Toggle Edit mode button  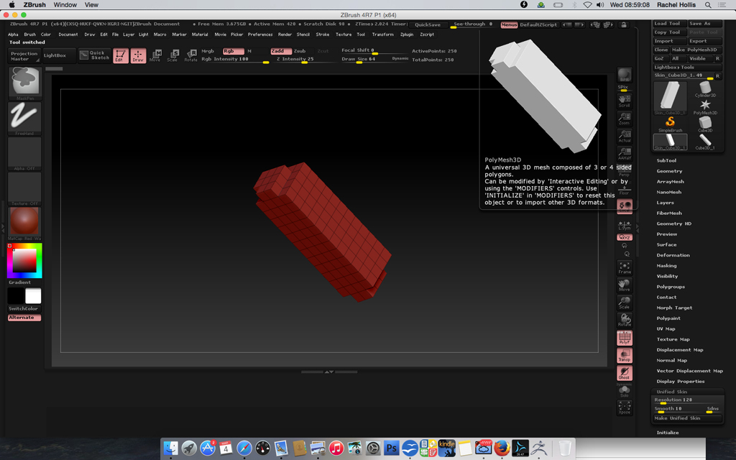pos(121,55)
